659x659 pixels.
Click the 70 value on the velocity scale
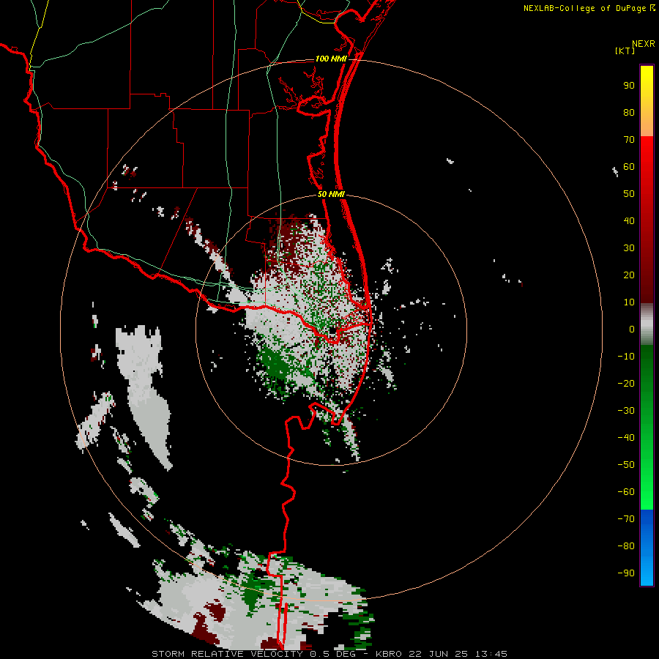(x=629, y=140)
